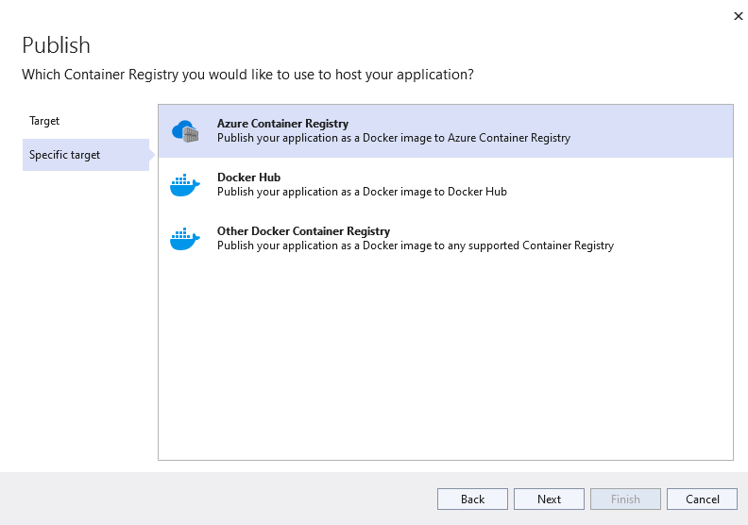Cancel the Publish dialog
Viewport: 748px width, 525px height.
pos(702,500)
